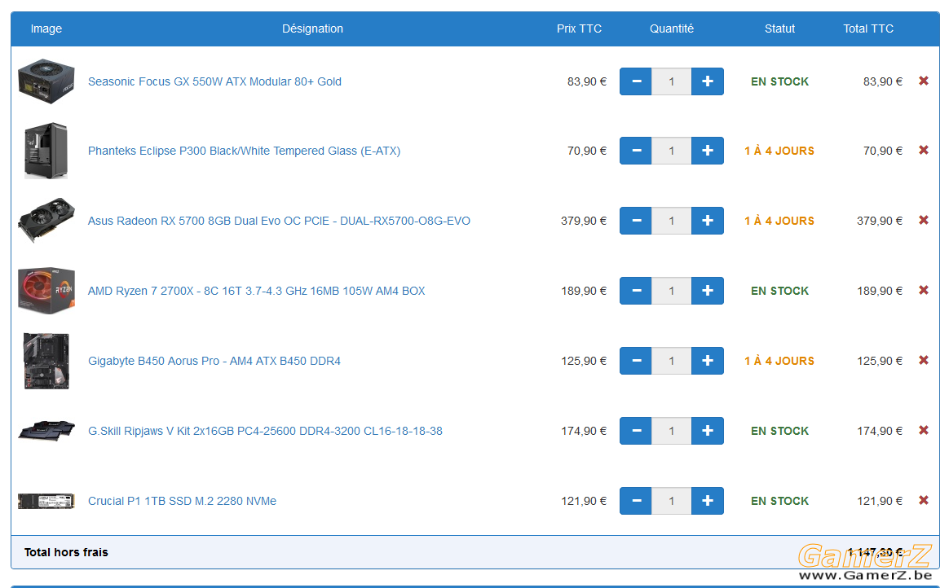Viewport: 949px width, 588px height.
Task: Click the Total hors frais label
Action: point(66,552)
